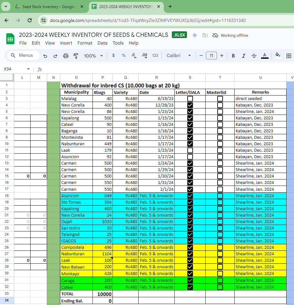Check Letter/DALA box for Malalag row
The height and width of the screenshot is (305, 294).
(x=190, y=99)
